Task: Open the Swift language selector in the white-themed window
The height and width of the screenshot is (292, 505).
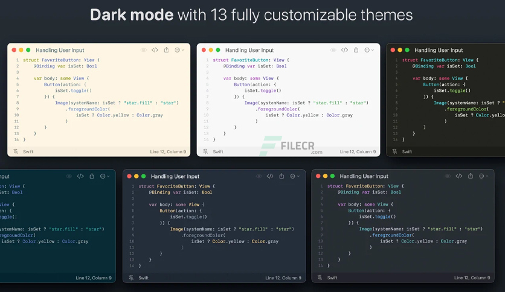Action: [x=217, y=151]
